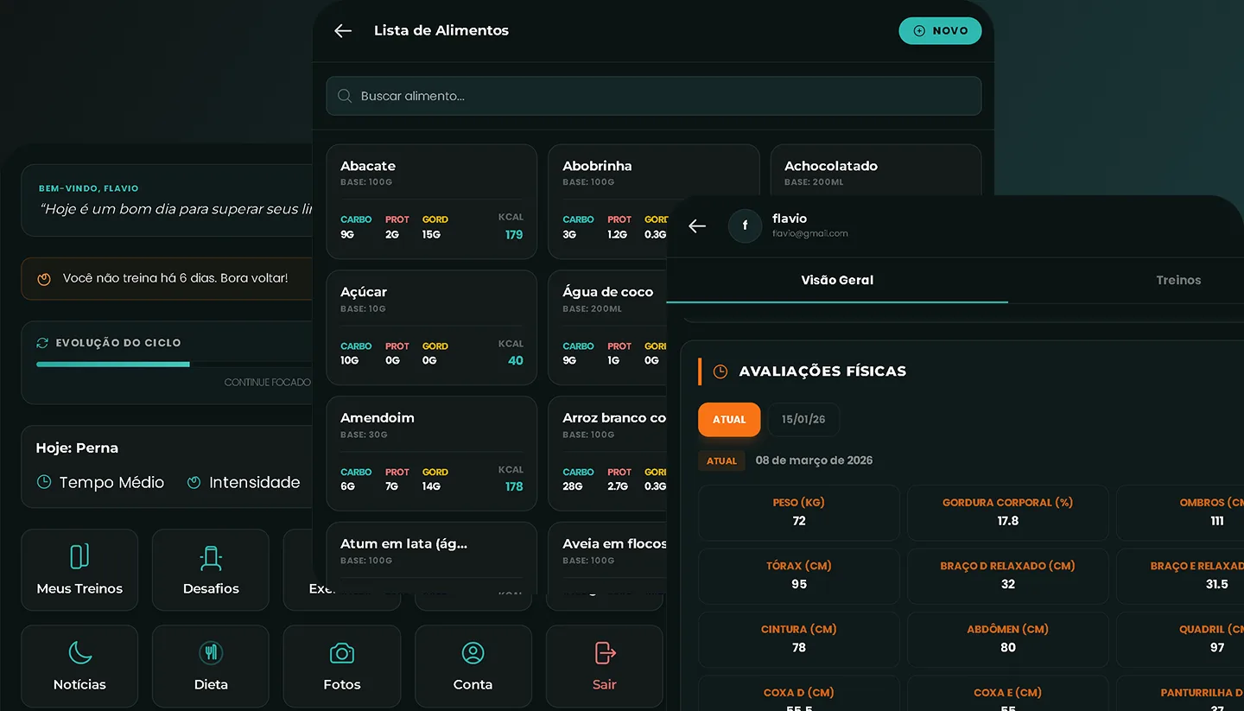This screenshot has height=711, width=1244.
Task: Click the flavio avatar circle
Action: 745,226
